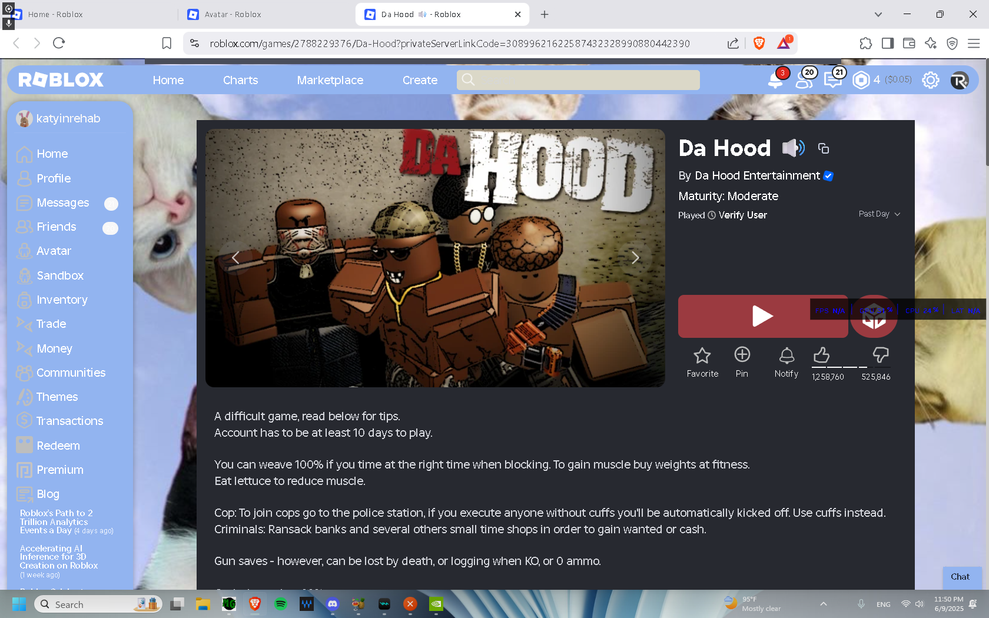Reload the page
The height and width of the screenshot is (618, 989).
point(59,43)
